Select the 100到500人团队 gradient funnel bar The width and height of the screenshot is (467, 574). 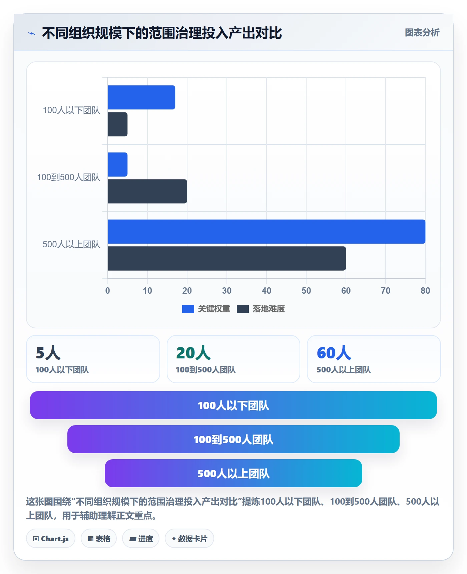coord(233,439)
